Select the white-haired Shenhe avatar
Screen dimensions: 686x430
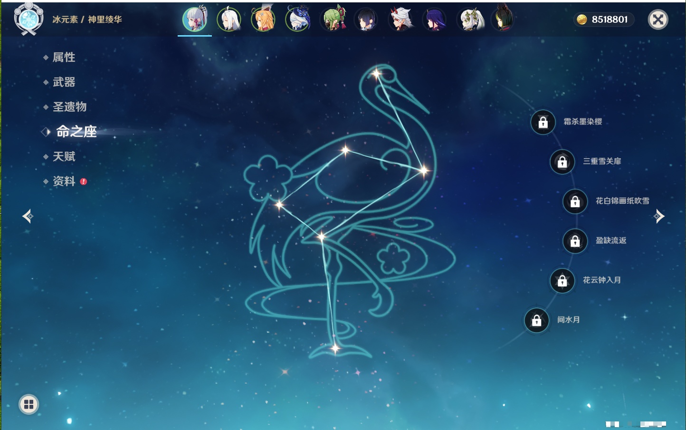click(229, 19)
